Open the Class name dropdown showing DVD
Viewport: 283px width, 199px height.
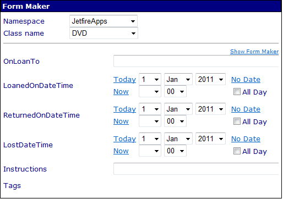(x=104, y=33)
